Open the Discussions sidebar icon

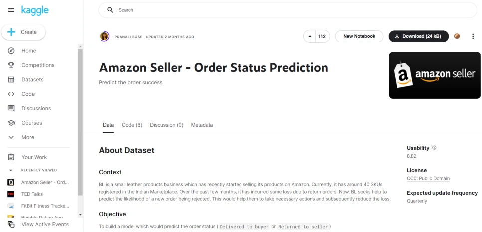coord(11,108)
